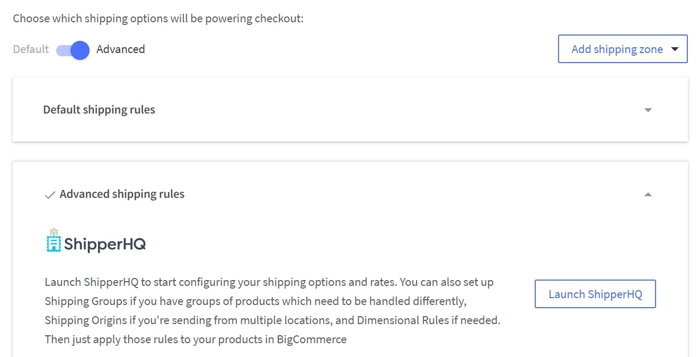Click the Add shipping zone button
The width and height of the screenshot is (699, 357).
pos(616,49)
